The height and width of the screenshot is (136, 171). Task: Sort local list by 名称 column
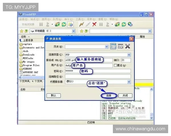click(x=23, y=37)
